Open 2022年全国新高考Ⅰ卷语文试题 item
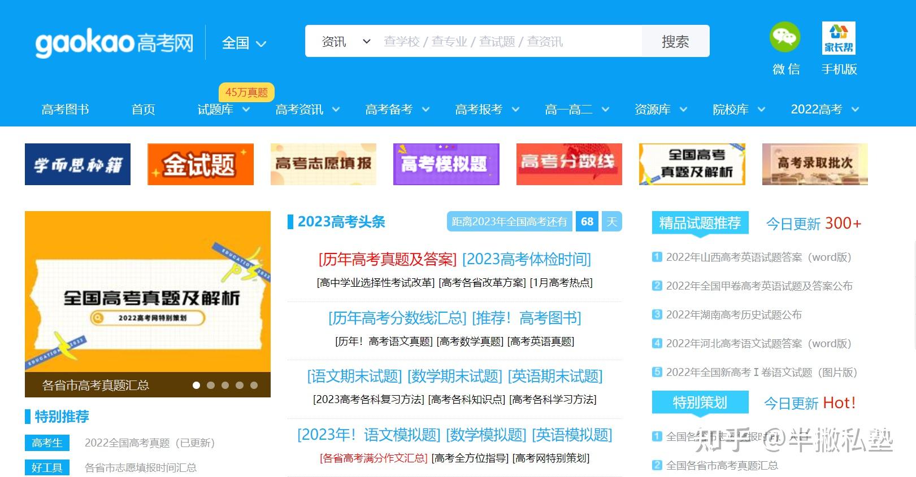Viewport: 916px width, 477px height. click(x=762, y=372)
